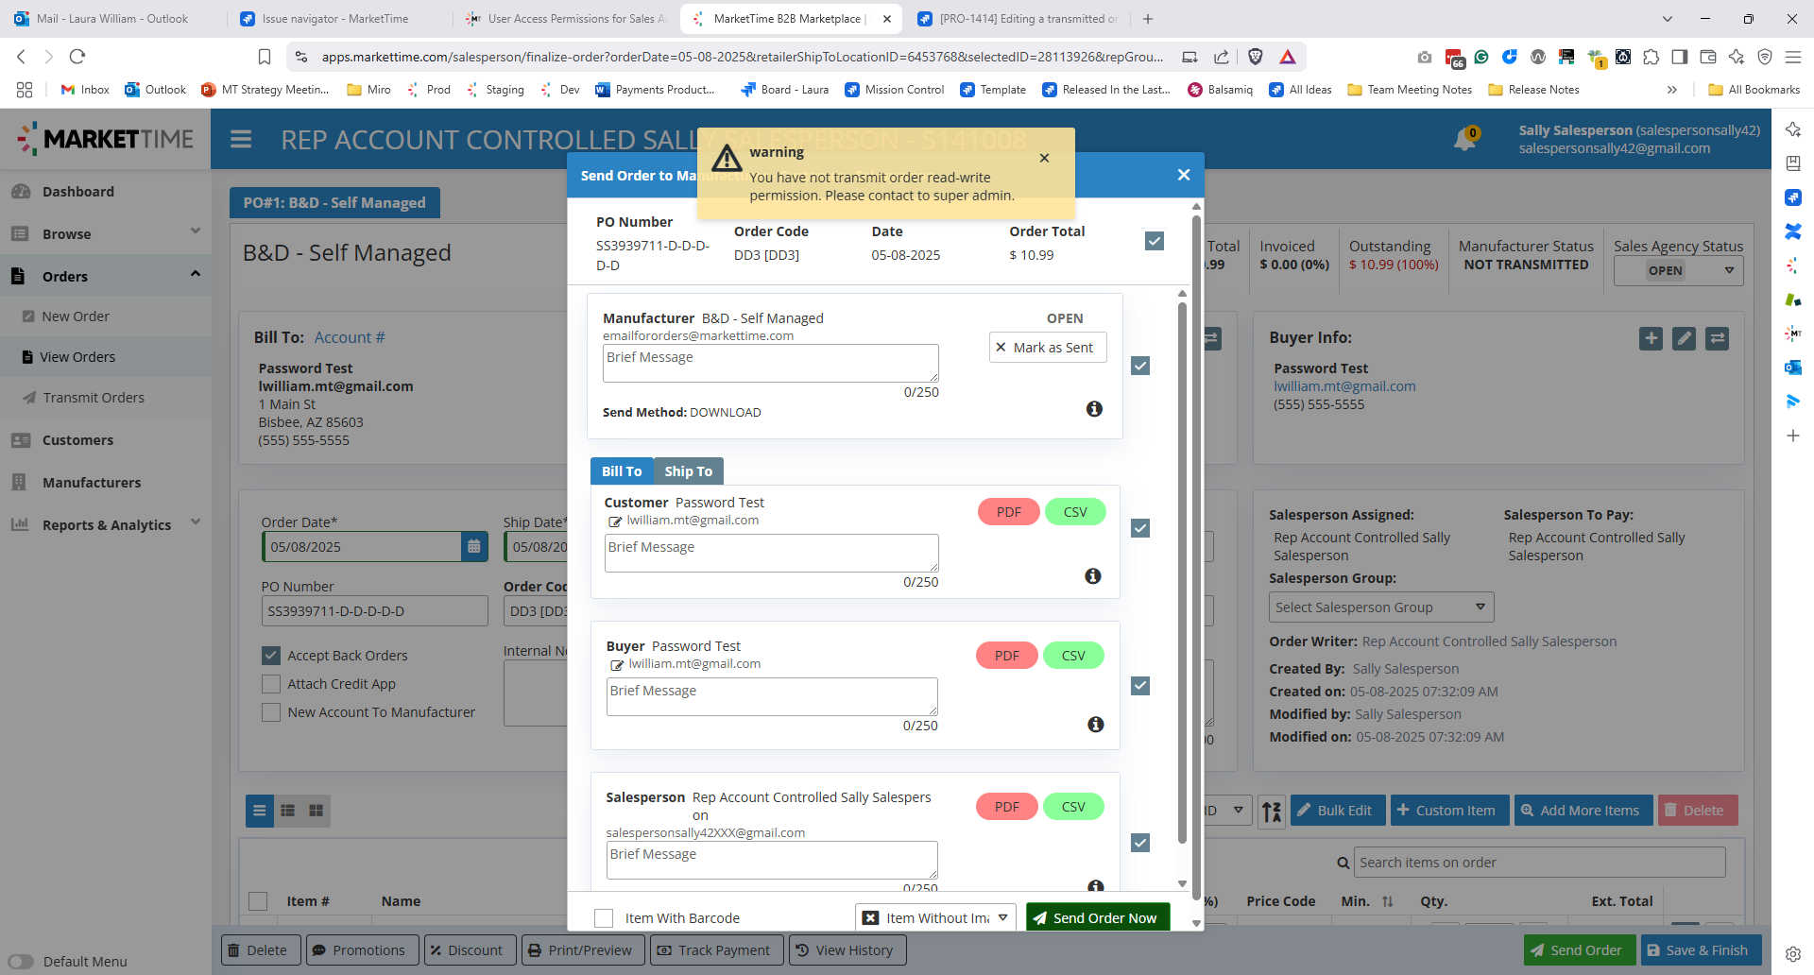This screenshot has width=1814, height=975.
Task: Download Customer PDF
Action: [x=1008, y=512]
